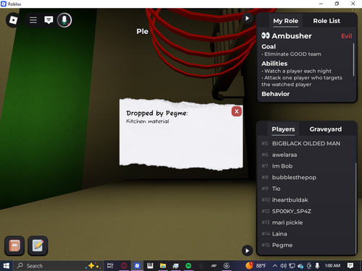
Task: Click the Evil alignment label
Action: point(347,36)
